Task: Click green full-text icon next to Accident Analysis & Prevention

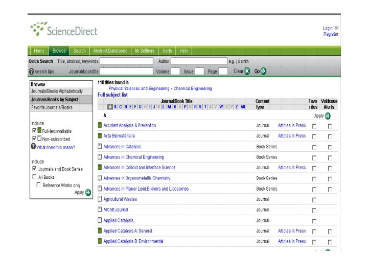Action: coord(100,125)
